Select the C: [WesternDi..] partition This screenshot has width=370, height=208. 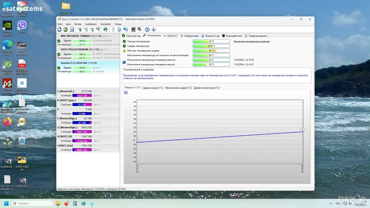click(x=88, y=93)
